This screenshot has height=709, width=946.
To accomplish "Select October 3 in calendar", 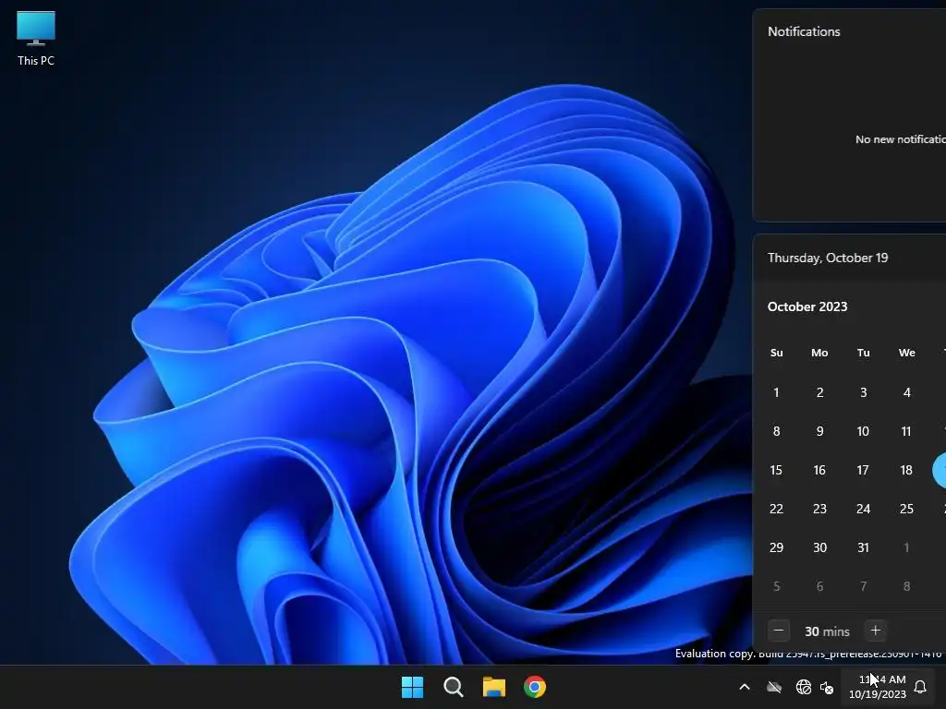I will (x=864, y=392).
